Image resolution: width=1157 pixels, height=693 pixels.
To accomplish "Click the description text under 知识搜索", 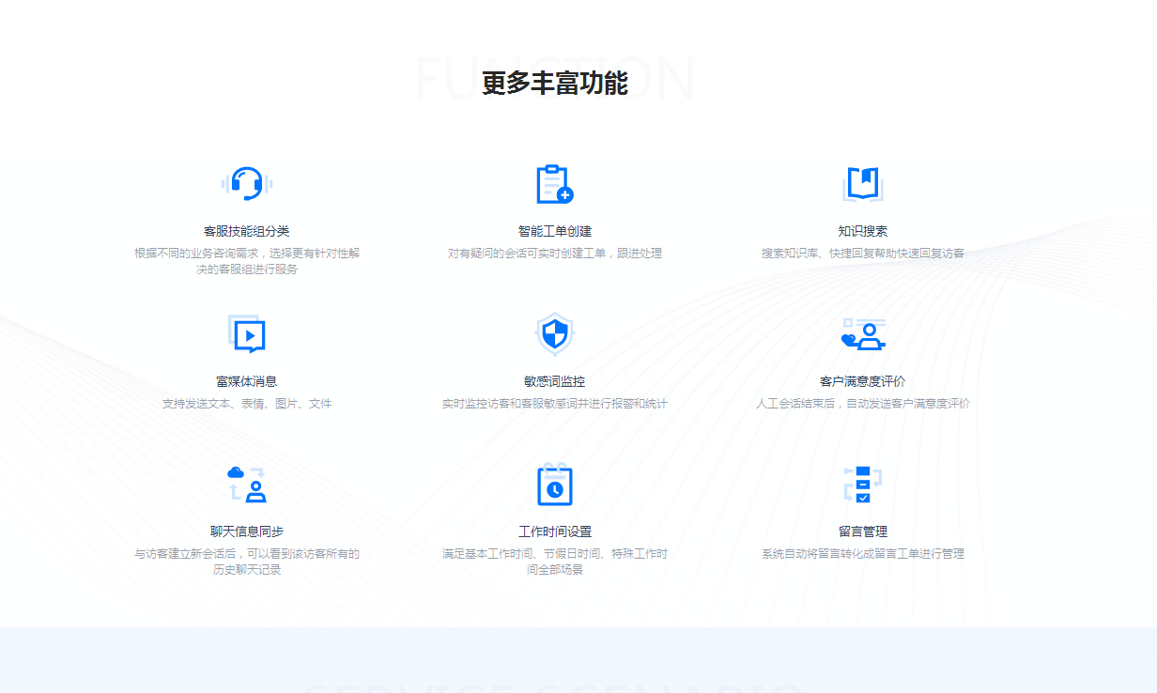I will point(862,254).
